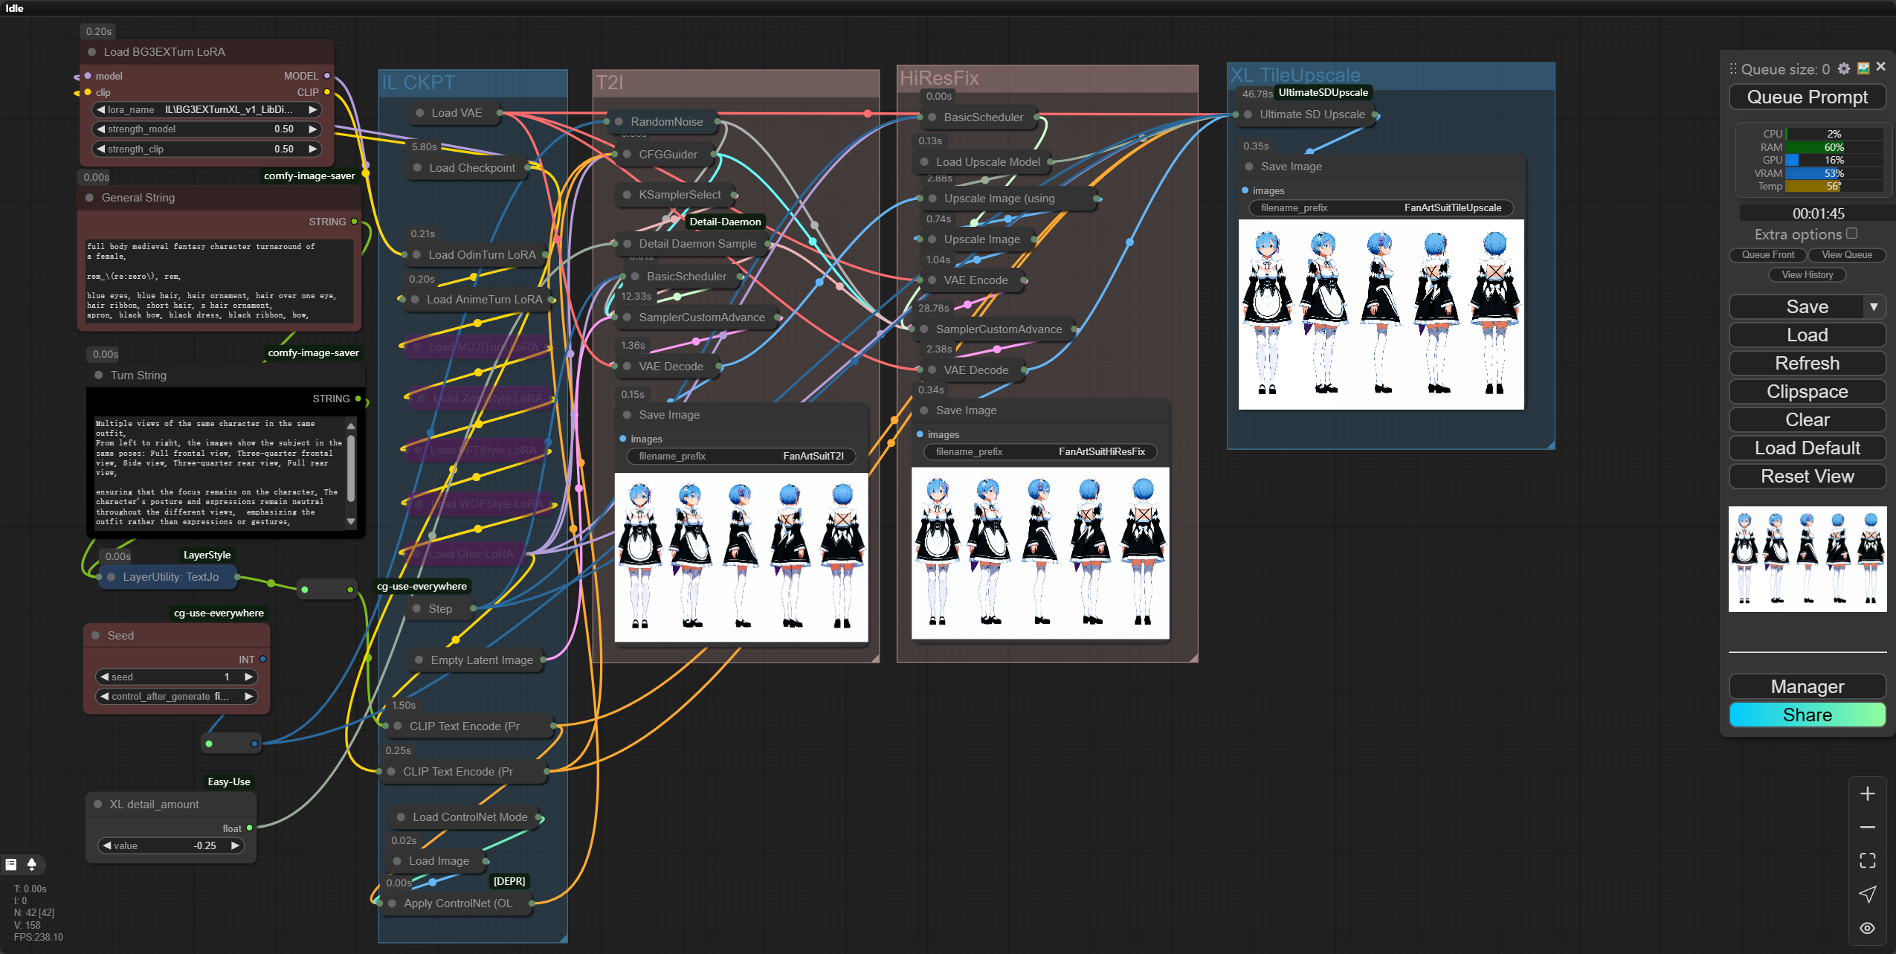Viewport: 1896px width, 954px height.
Task: Expand the Save dropdown arrow
Action: 1873,306
